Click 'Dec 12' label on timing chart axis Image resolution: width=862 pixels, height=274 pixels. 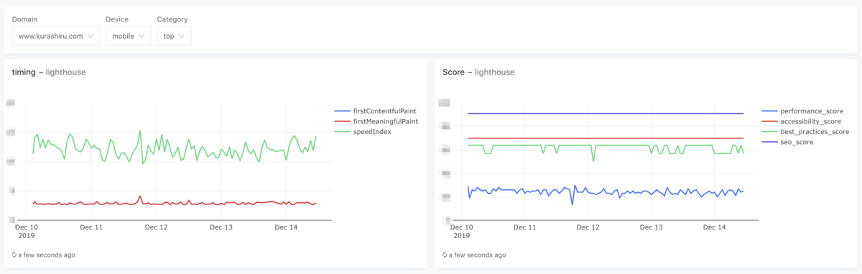point(156,227)
